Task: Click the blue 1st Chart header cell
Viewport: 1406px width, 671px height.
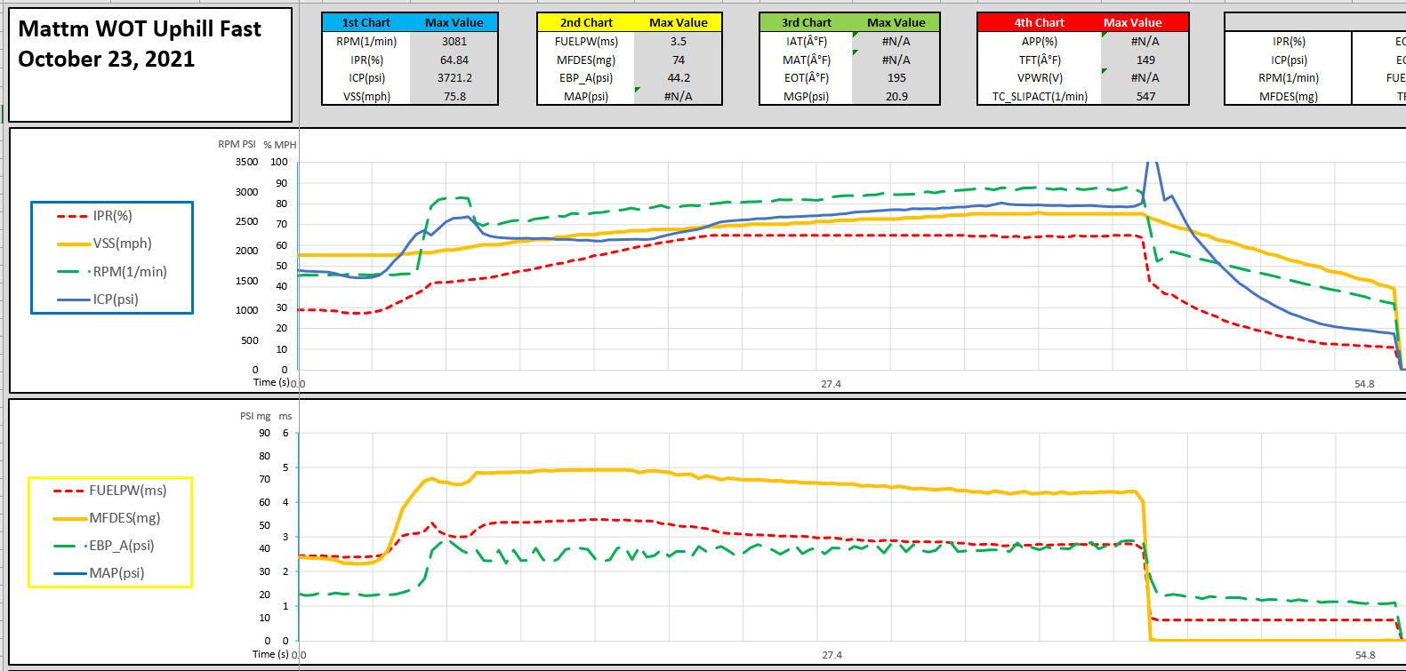Action: pyautogui.click(x=366, y=22)
